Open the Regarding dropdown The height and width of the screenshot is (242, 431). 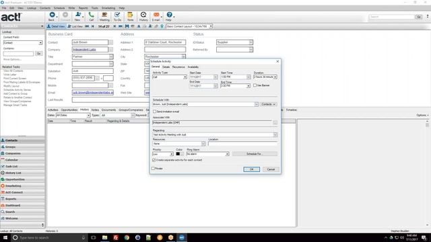click(x=275, y=134)
